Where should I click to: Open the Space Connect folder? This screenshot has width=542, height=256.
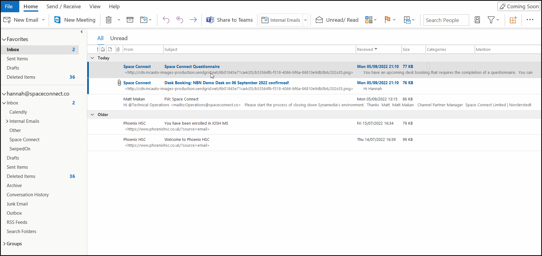pyautogui.click(x=24, y=140)
